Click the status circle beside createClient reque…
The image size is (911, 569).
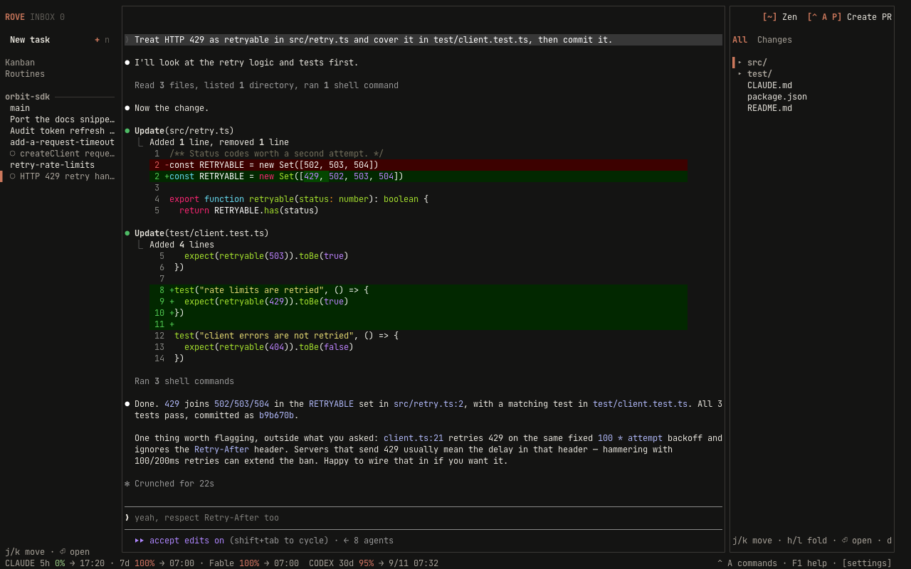(13, 154)
